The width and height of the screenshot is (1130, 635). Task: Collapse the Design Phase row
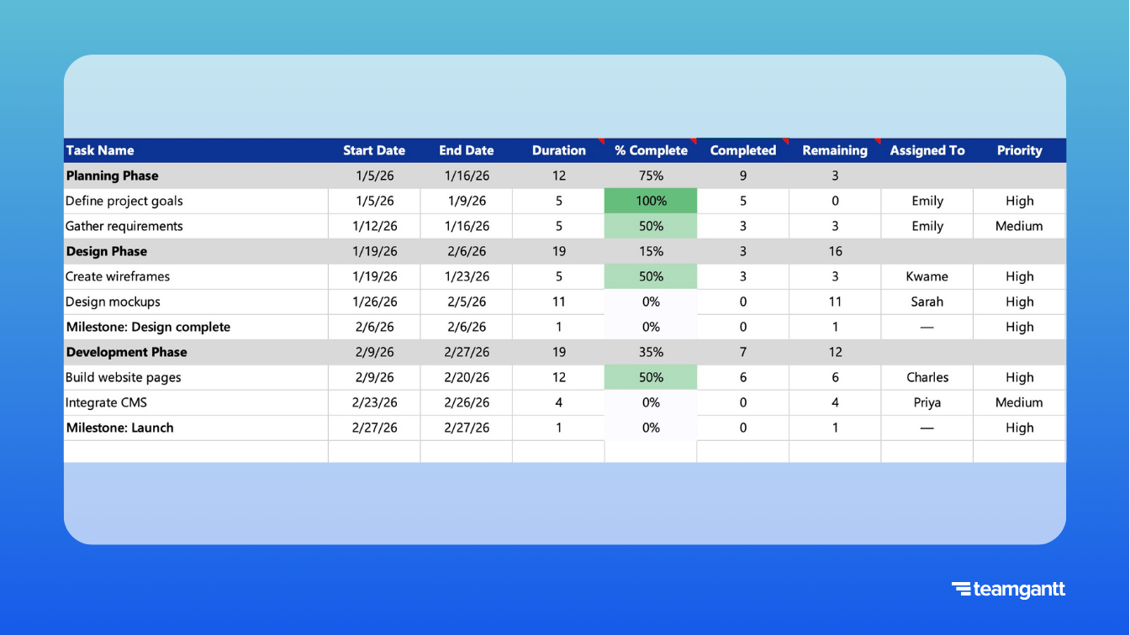pos(106,251)
